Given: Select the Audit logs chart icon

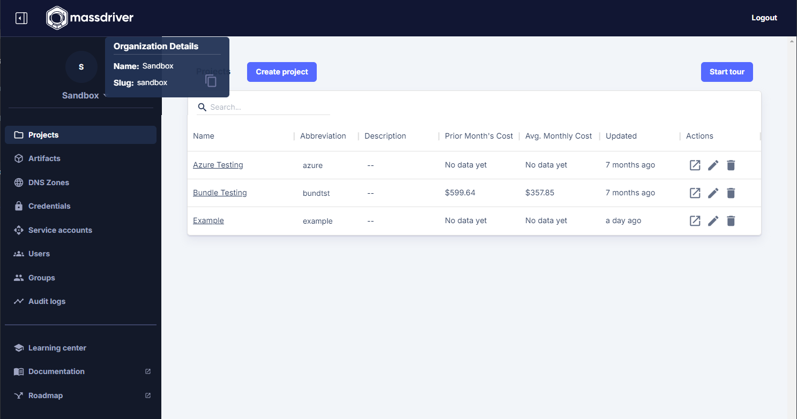Looking at the screenshot, I should point(18,301).
